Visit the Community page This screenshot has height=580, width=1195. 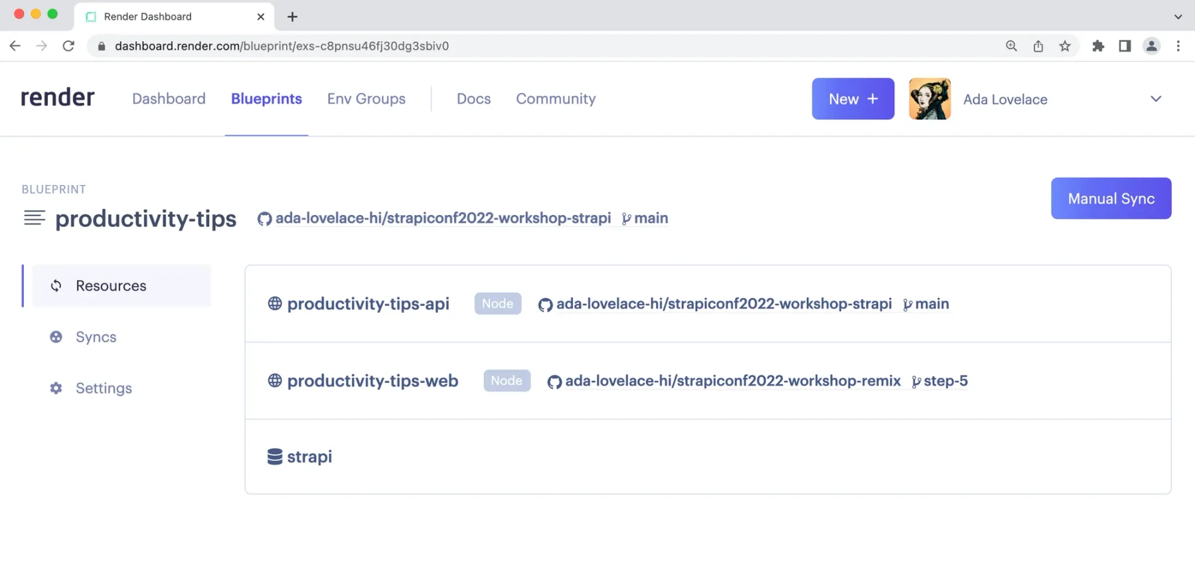point(556,99)
